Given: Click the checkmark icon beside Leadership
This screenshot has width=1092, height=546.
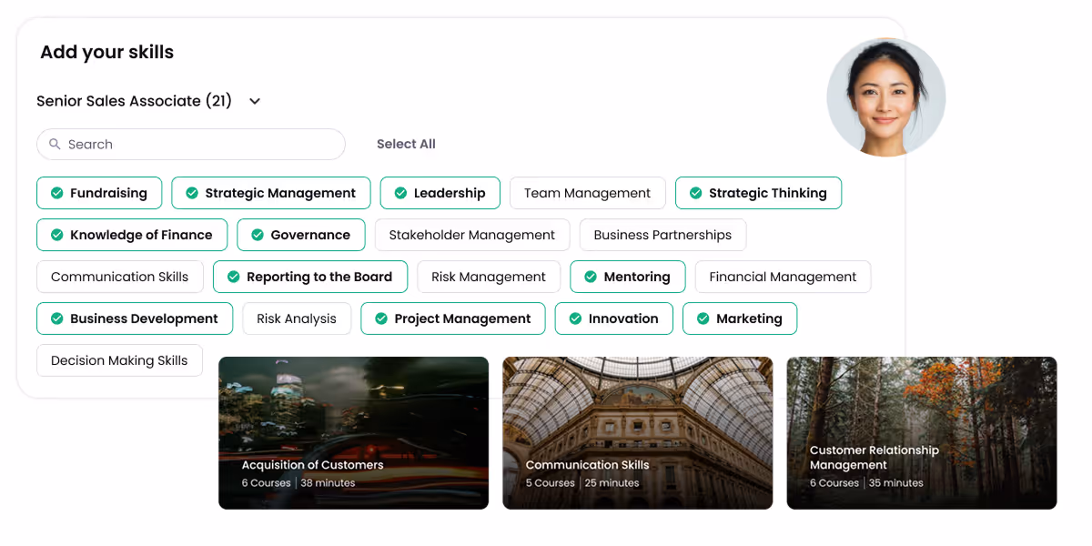Looking at the screenshot, I should [400, 193].
